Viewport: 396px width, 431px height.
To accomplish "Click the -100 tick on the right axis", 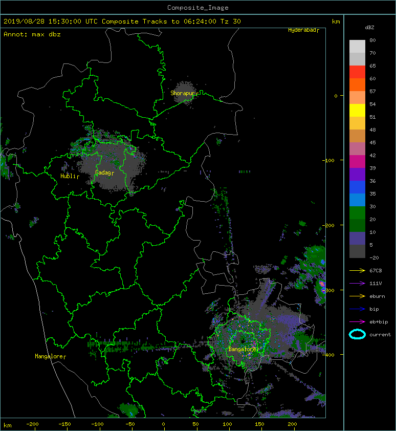I will coord(328,160).
